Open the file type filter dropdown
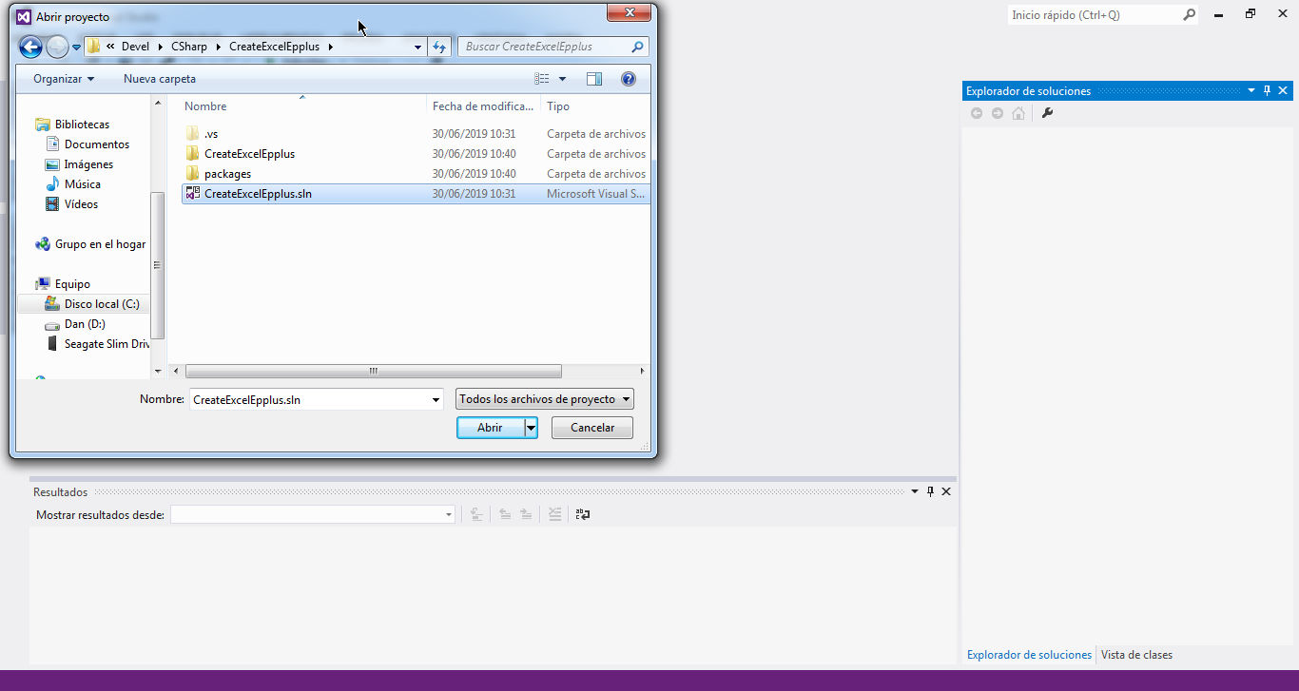 545,399
